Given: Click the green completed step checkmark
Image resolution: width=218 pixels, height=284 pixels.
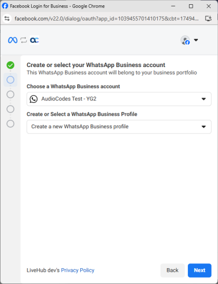Looking at the screenshot, I should point(11,65).
